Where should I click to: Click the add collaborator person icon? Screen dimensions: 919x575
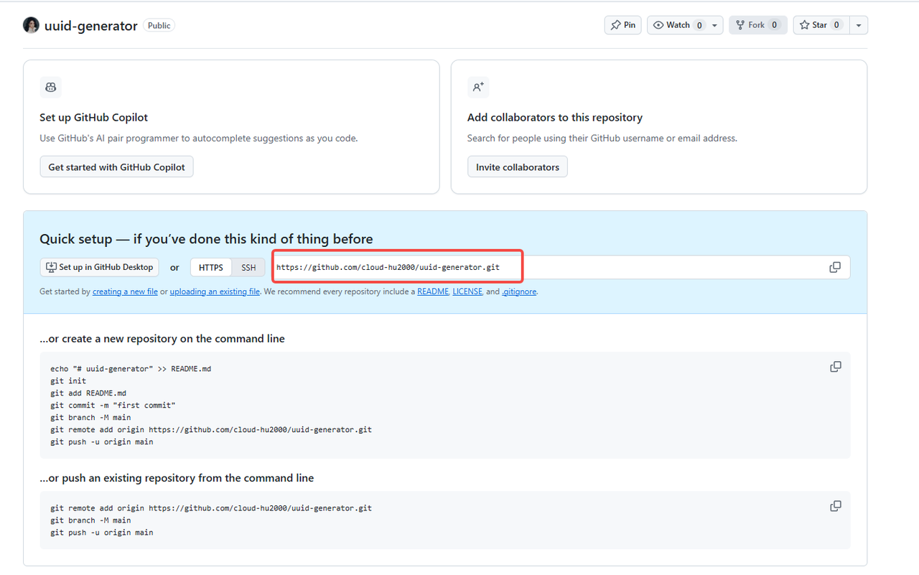click(x=478, y=88)
